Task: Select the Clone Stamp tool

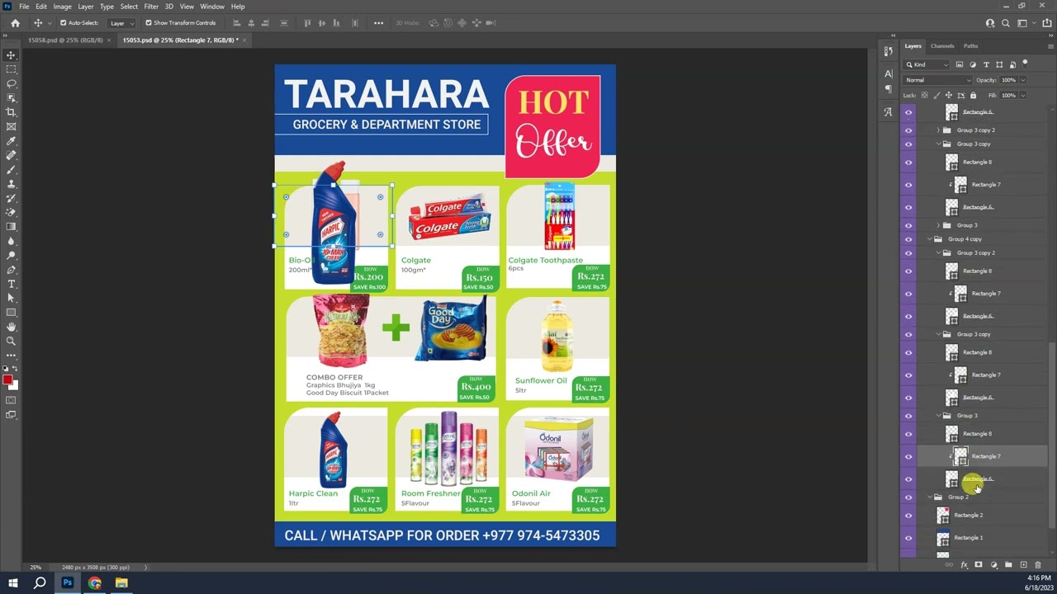Action: coord(12,183)
